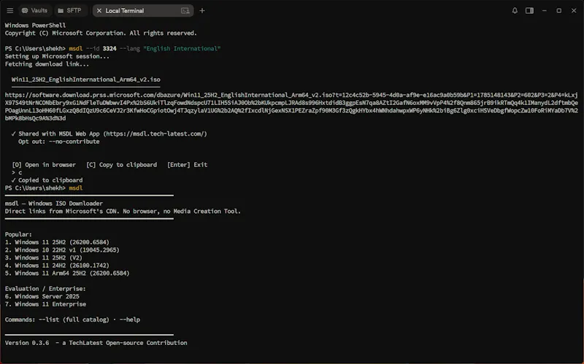Click 'Version 0.3.6' text line
Screen dimensions: 584x364
coord(96,343)
